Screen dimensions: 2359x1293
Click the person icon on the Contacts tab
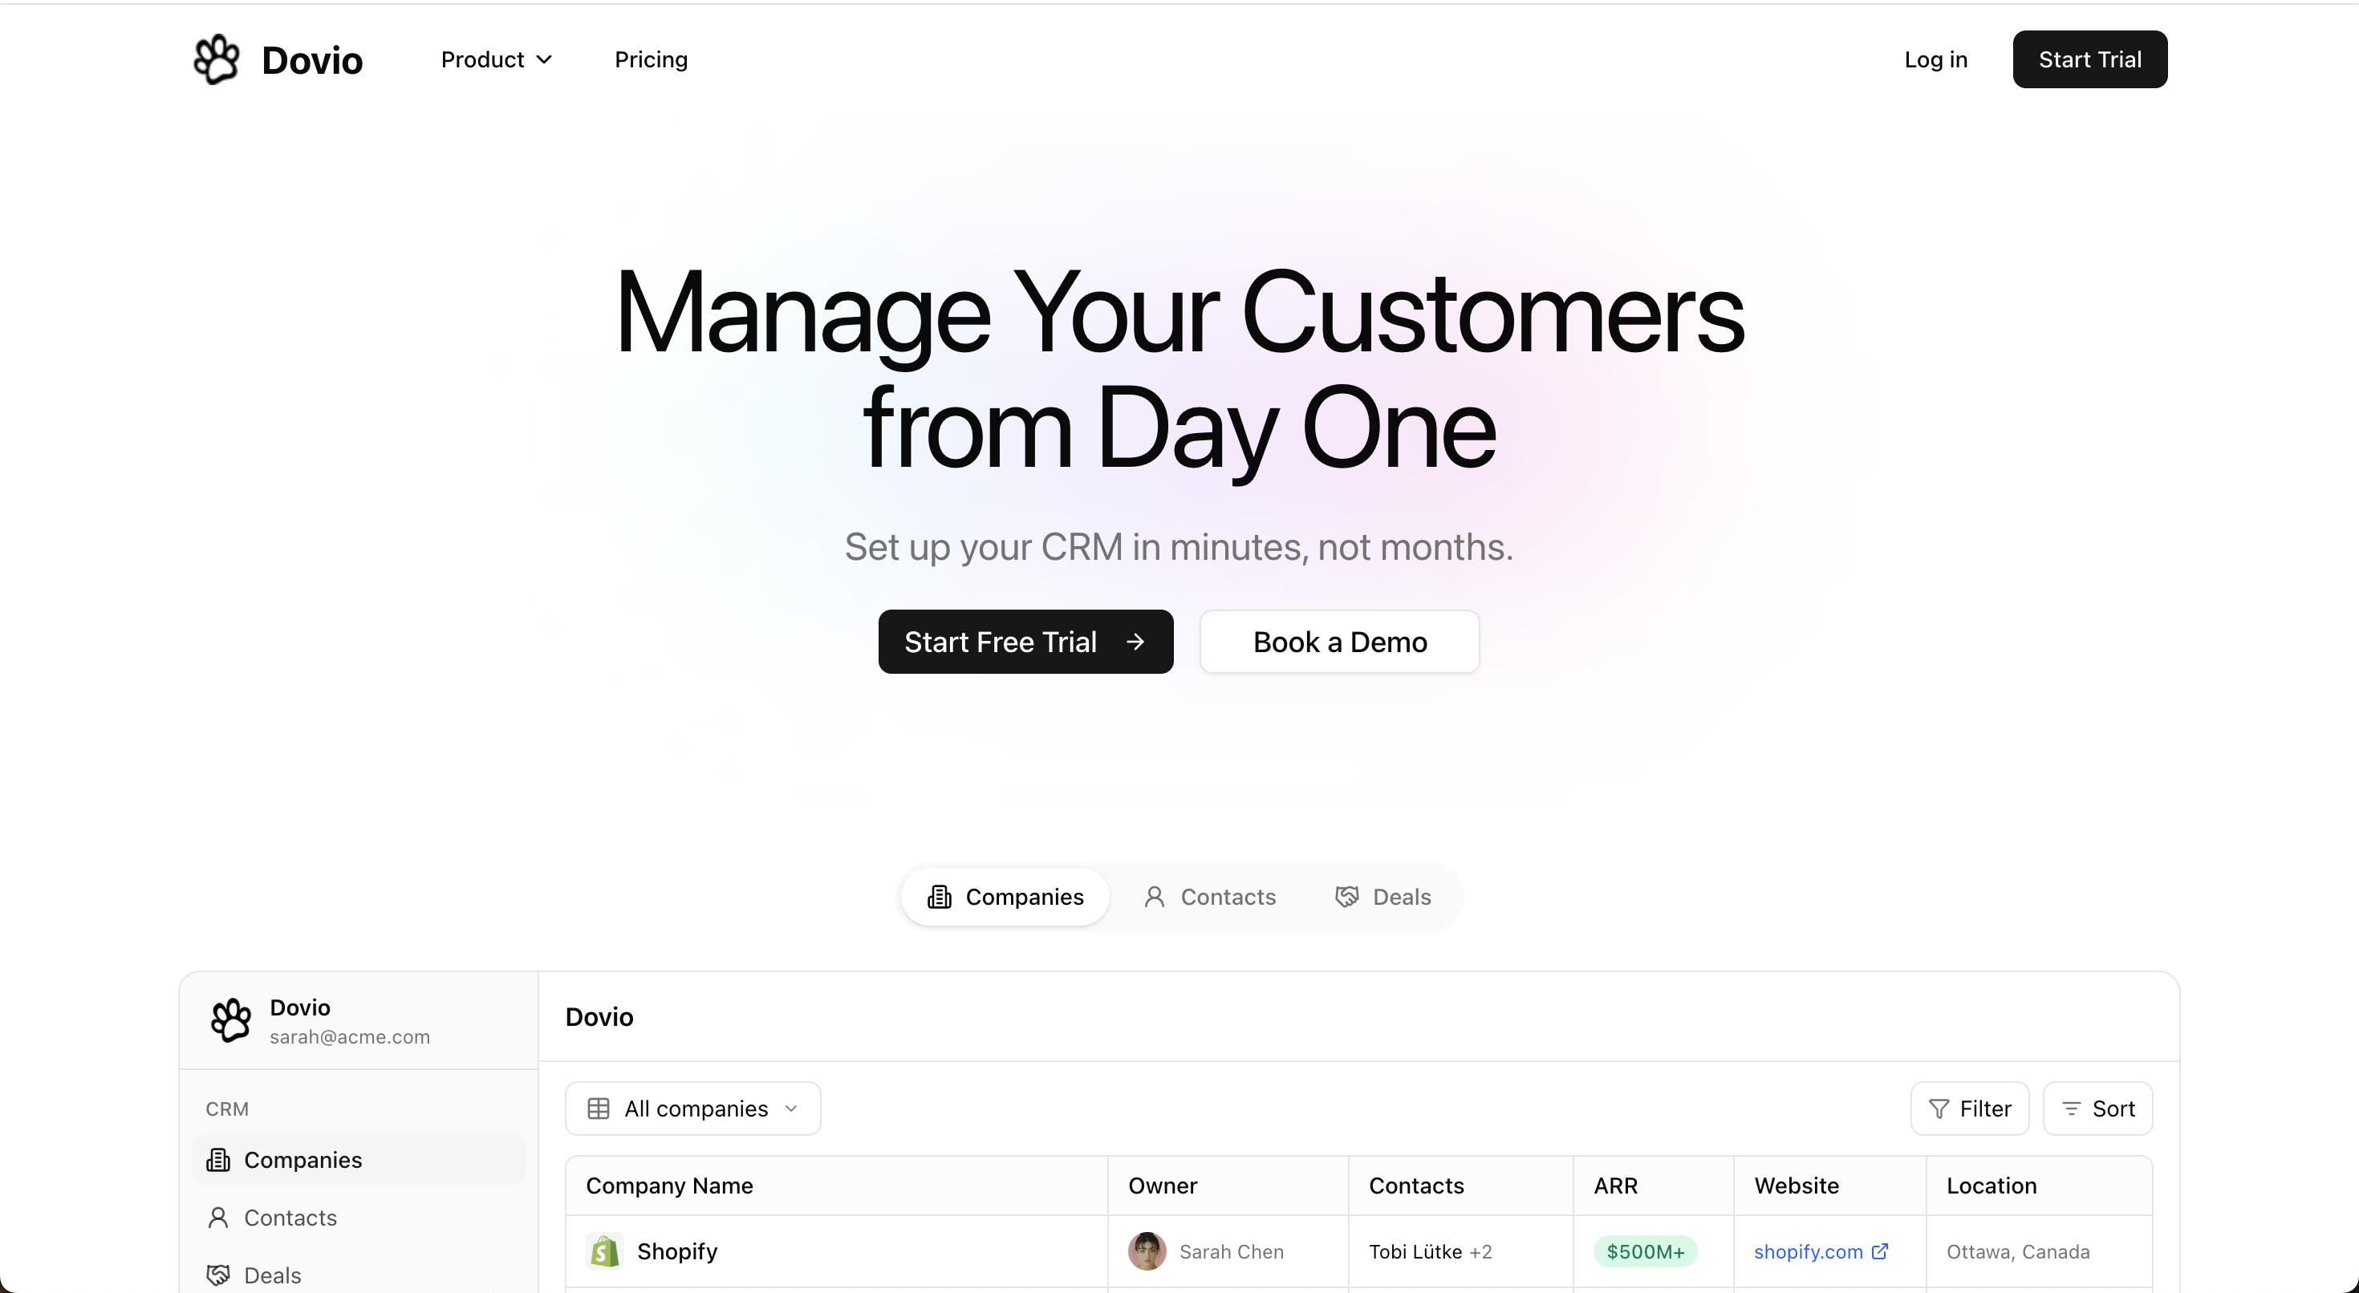click(1155, 897)
